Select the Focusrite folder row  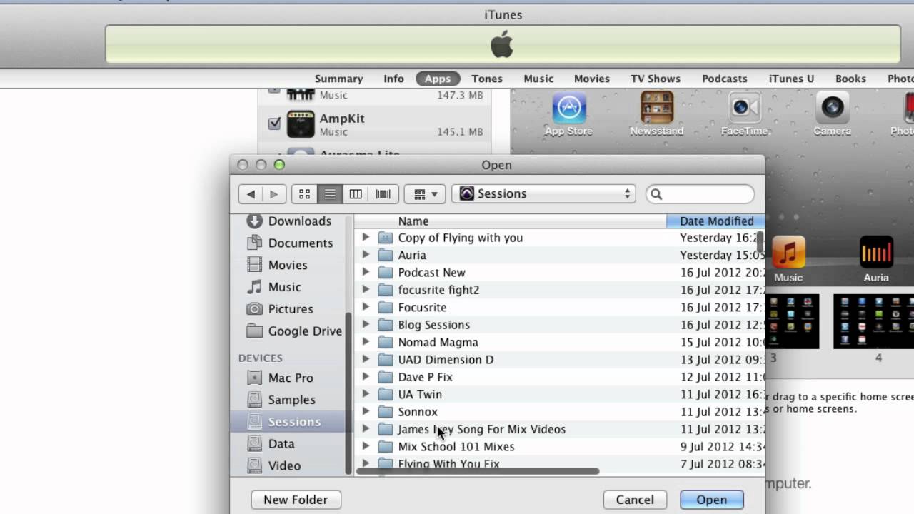pyautogui.click(x=559, y=307)
